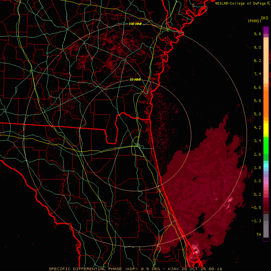Click the "TH" threshold label on scale
Screen dimensions: 271x271
tap(259, 235)
